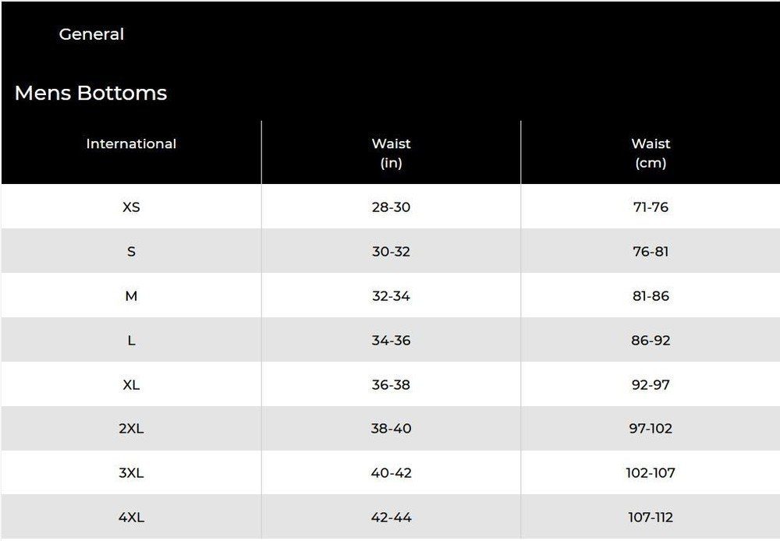Click the 76-81 cm waist cell
780x541 pixels.
(x=651, y=252)
